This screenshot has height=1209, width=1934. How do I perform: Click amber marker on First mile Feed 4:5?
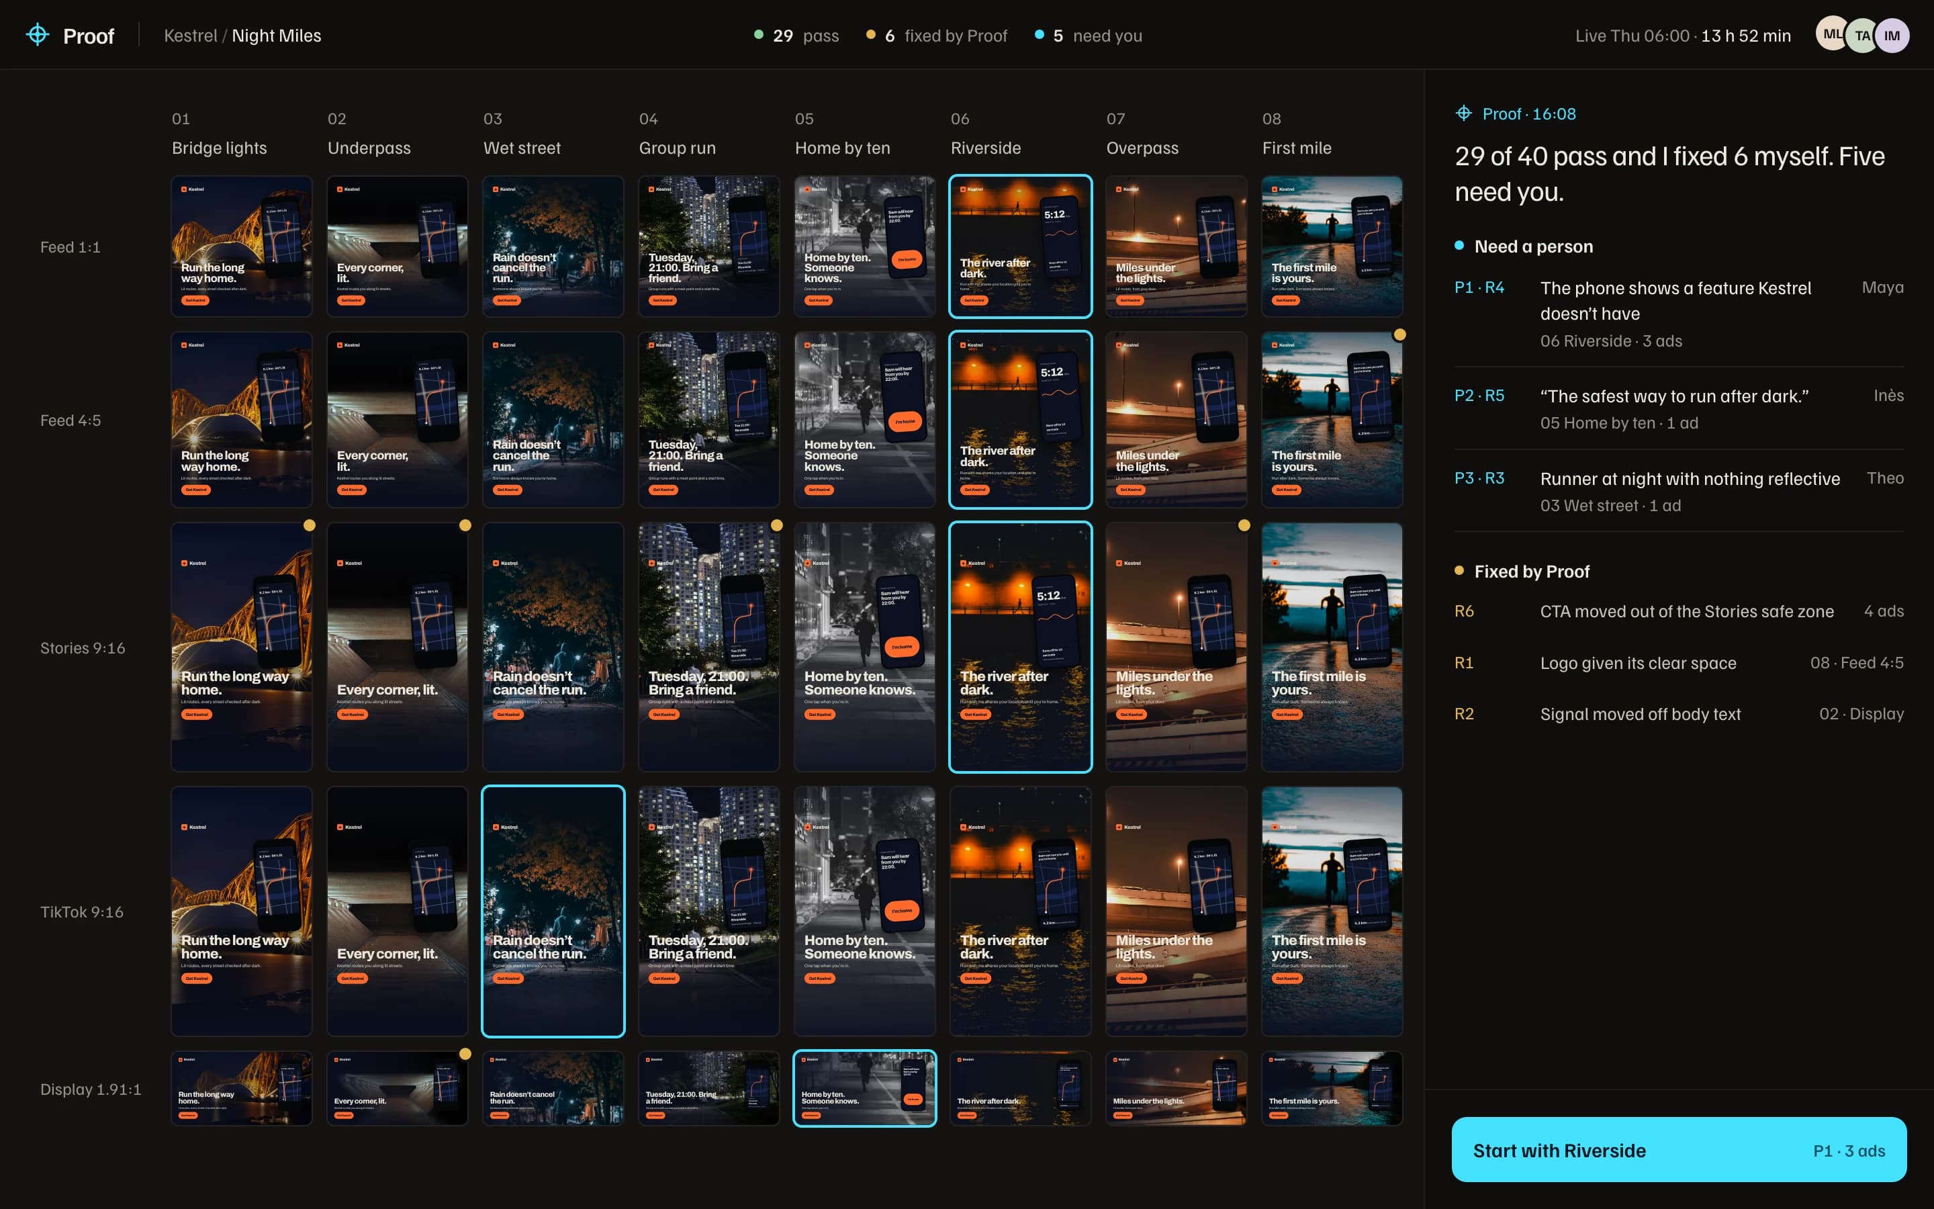click(1399, 335)
